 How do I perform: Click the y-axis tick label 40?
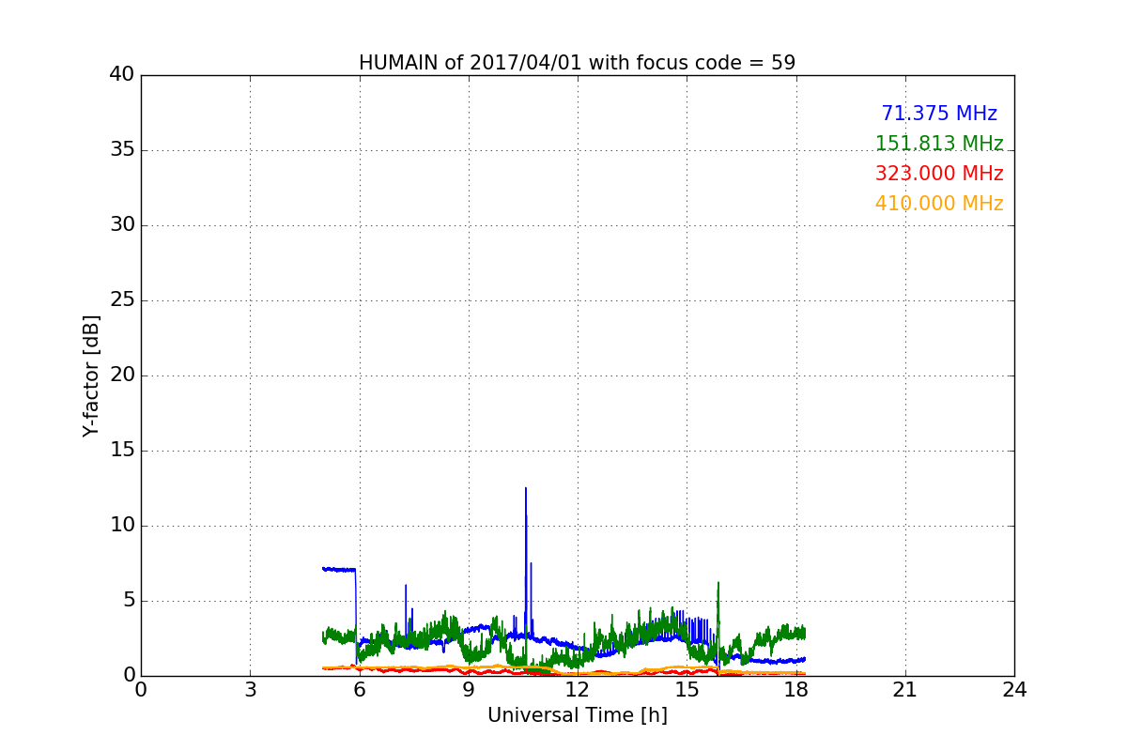click(121, 75)
